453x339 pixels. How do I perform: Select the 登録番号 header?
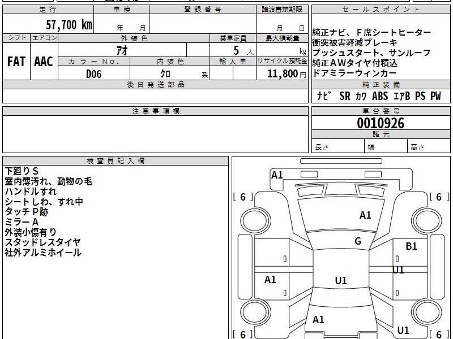pyautogui.click(x=203, y=10)
